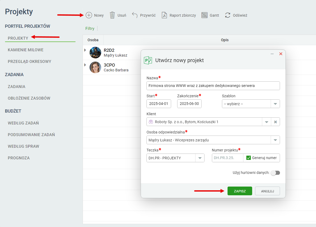Click the Nowy plus icon
316x227 pixels.
(89, 15)
